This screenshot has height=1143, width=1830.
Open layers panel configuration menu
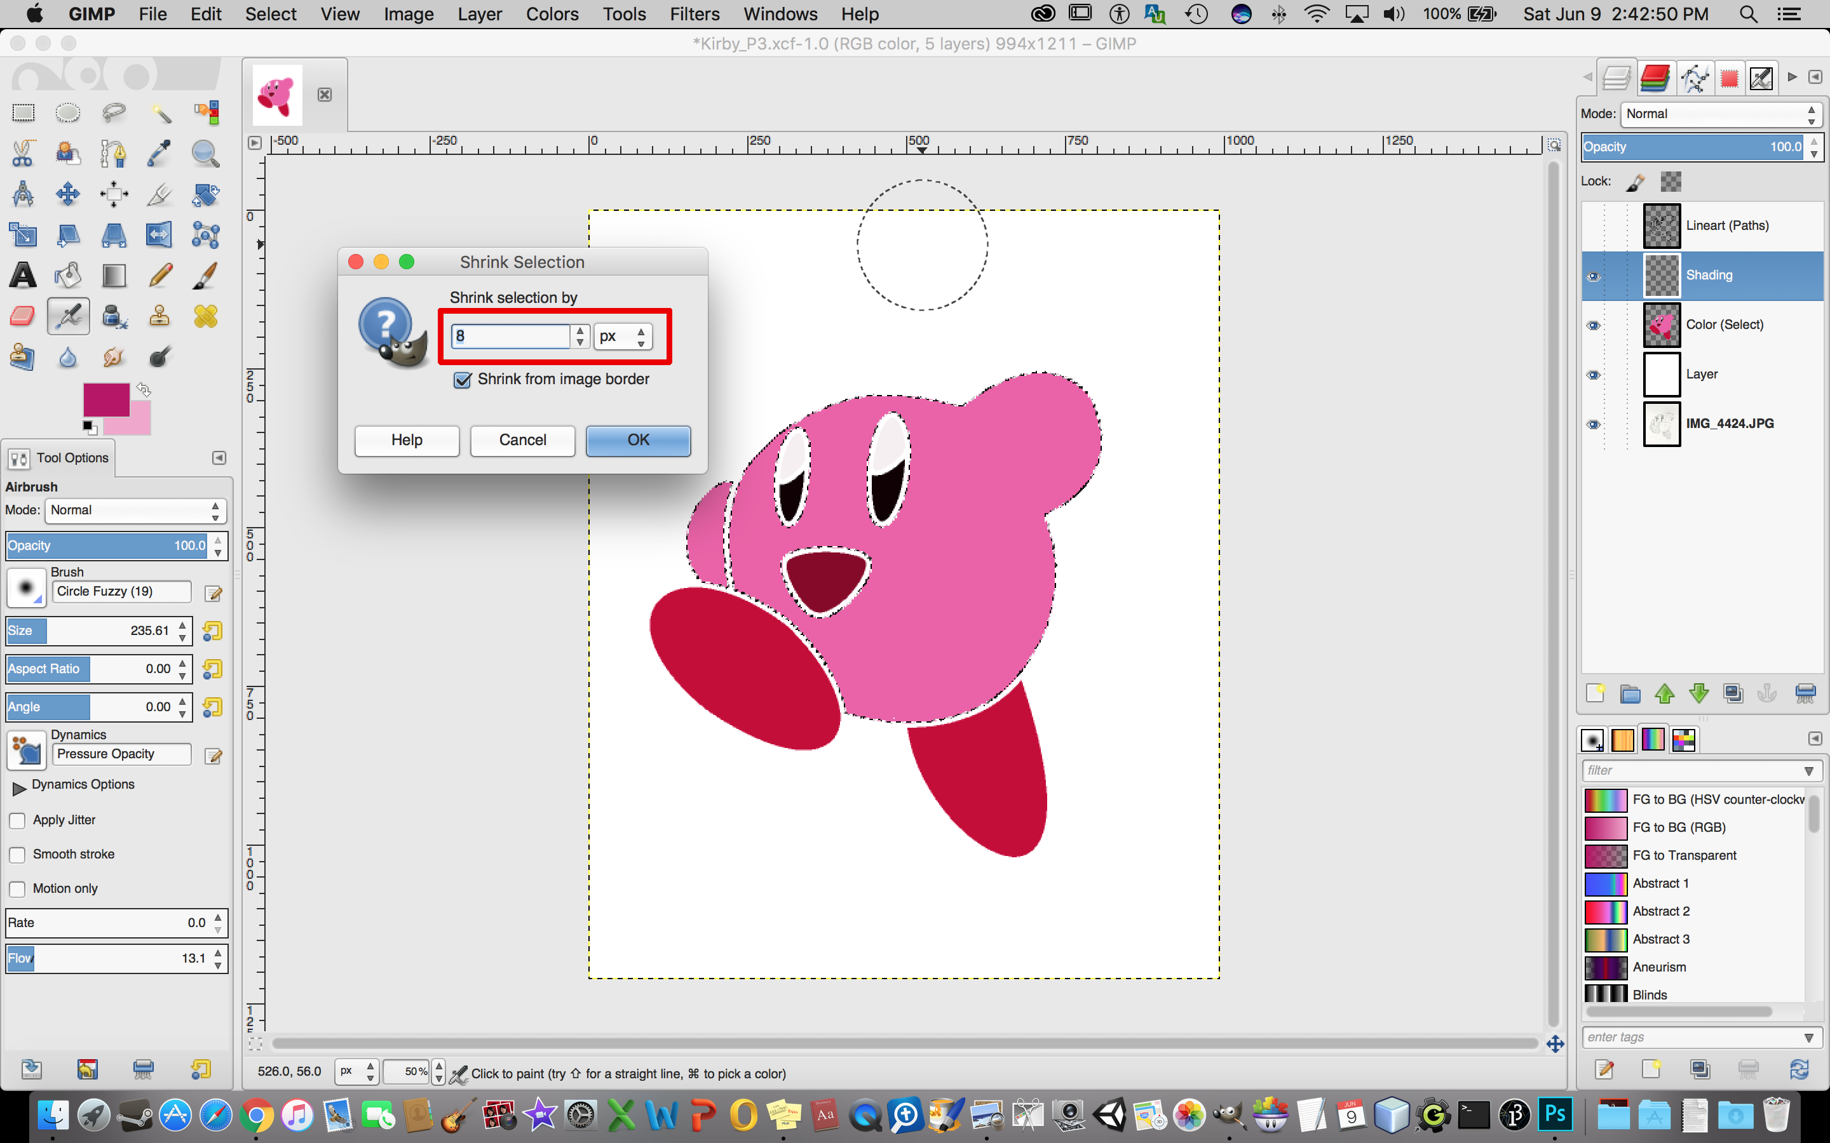[1815, 77]
